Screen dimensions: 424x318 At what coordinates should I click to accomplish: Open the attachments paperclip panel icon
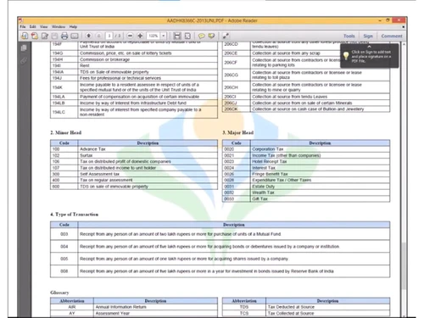(24, 61)
